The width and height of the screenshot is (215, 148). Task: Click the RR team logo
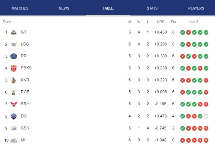[x=14, y=56]
